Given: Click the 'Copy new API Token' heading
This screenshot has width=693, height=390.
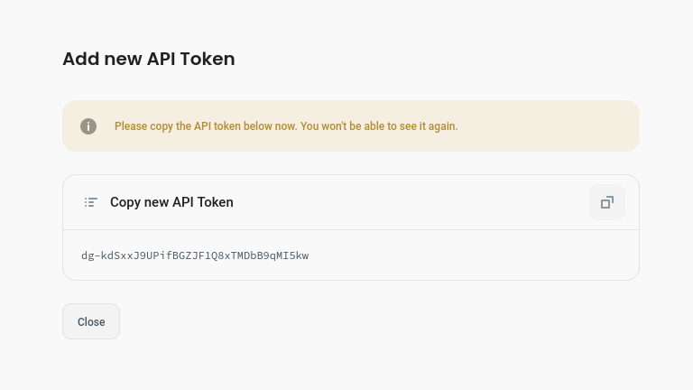Looking at the screenshot, I should [171, 202].
